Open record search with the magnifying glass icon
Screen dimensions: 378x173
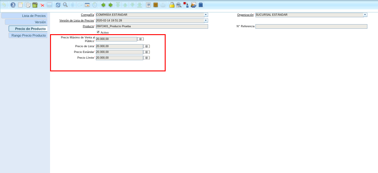pos(65,5)
